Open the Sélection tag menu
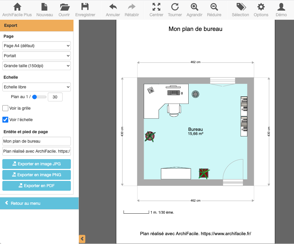Screen dimensions: 294x244 (240, 10)
